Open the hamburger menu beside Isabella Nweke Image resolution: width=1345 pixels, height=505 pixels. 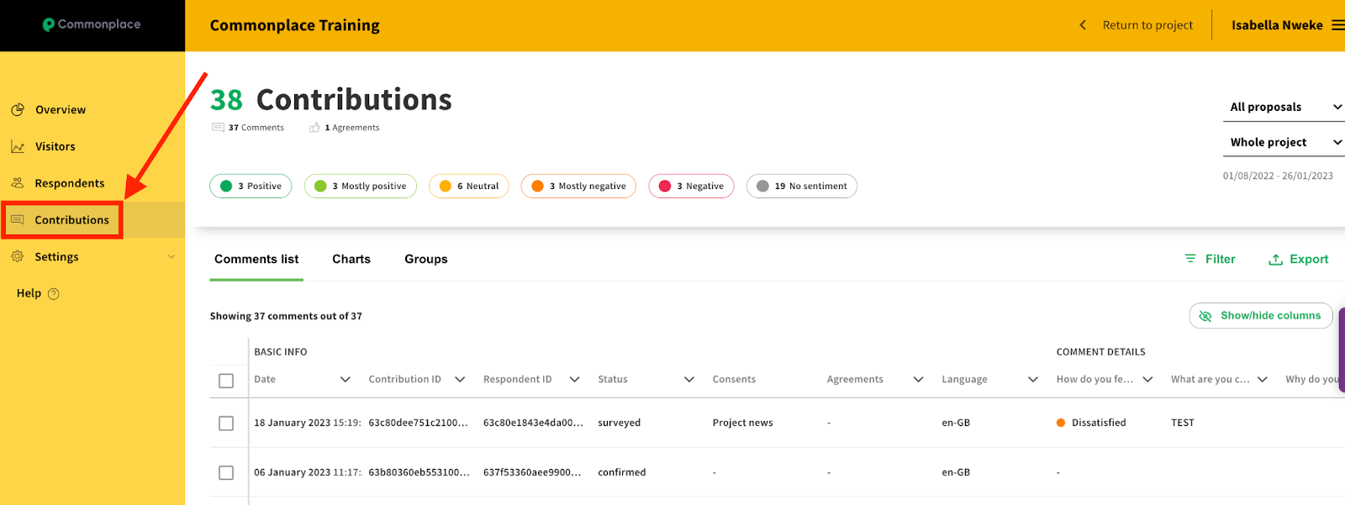click(1337, 25)
